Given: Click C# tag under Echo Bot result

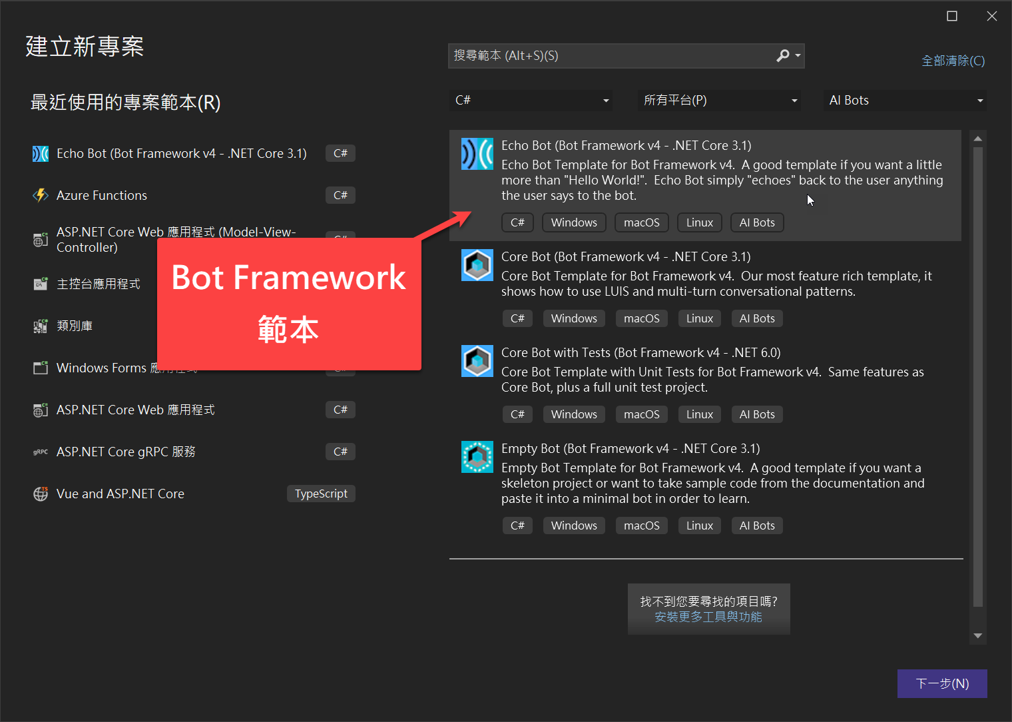Looking at the screenshot, I should (517, 223).
